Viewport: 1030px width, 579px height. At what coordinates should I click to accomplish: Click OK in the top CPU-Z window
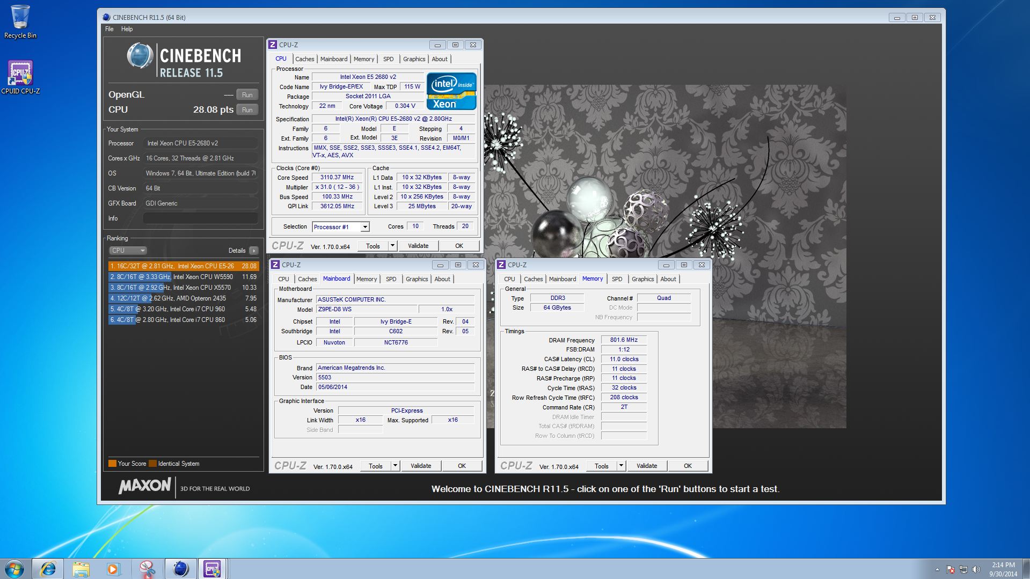(x=459, y=246)
